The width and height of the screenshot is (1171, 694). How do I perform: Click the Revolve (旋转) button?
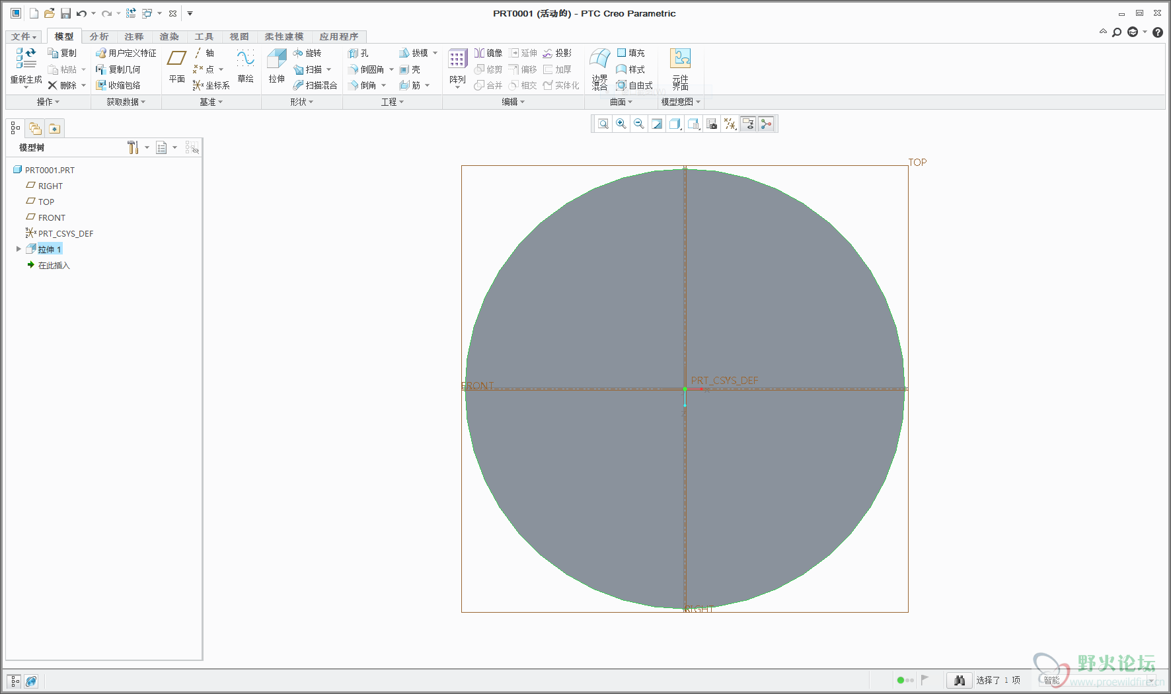(307, 53)
